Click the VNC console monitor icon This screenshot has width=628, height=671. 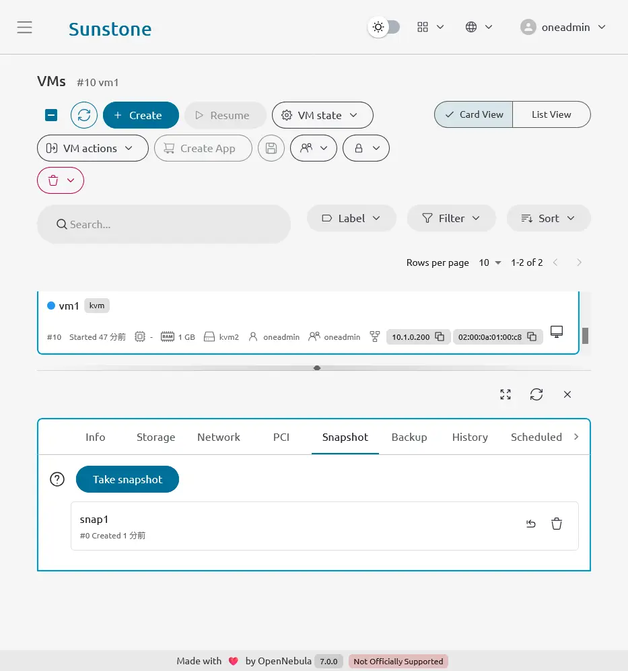pos(556,332)
